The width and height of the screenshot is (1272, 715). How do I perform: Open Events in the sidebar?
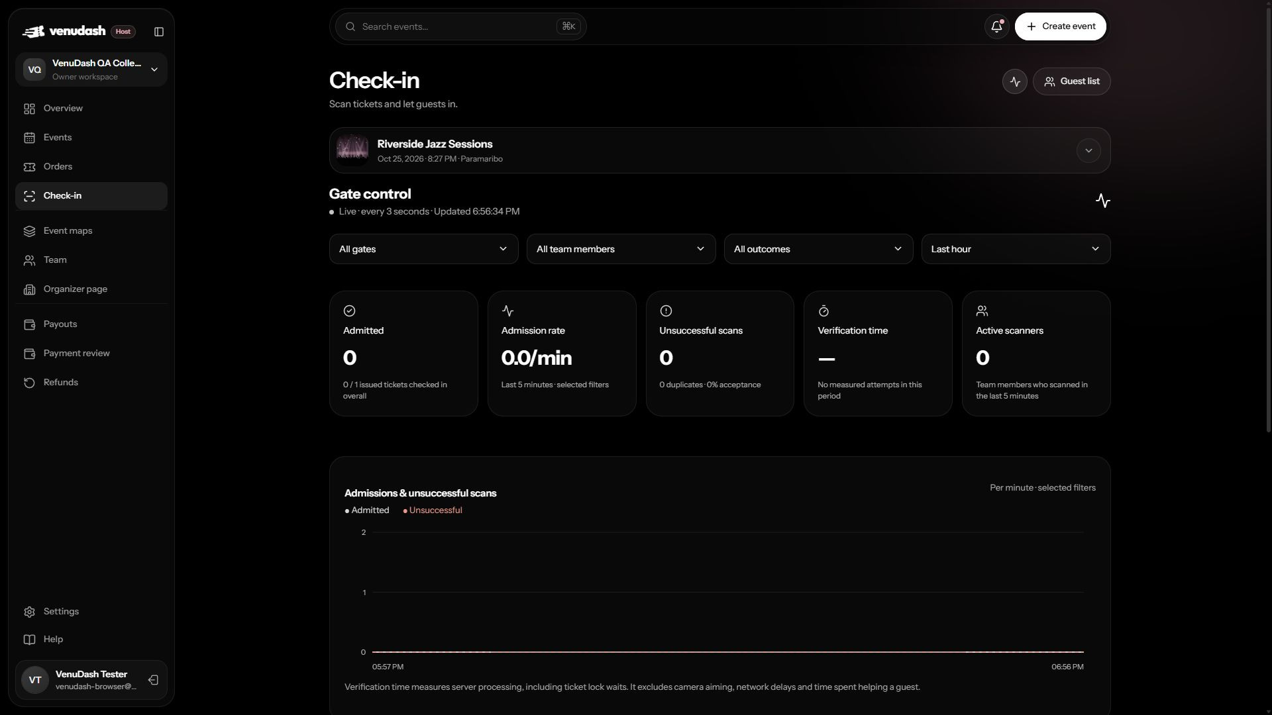click(x=91, y=138)
